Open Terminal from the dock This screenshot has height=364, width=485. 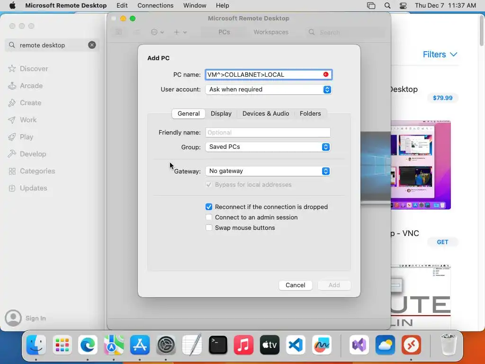coord(218,345)
